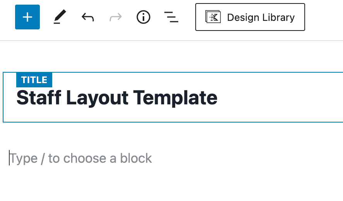Toggle the List View outline icon
Screen dimensions: 343x201
(171, 17)
